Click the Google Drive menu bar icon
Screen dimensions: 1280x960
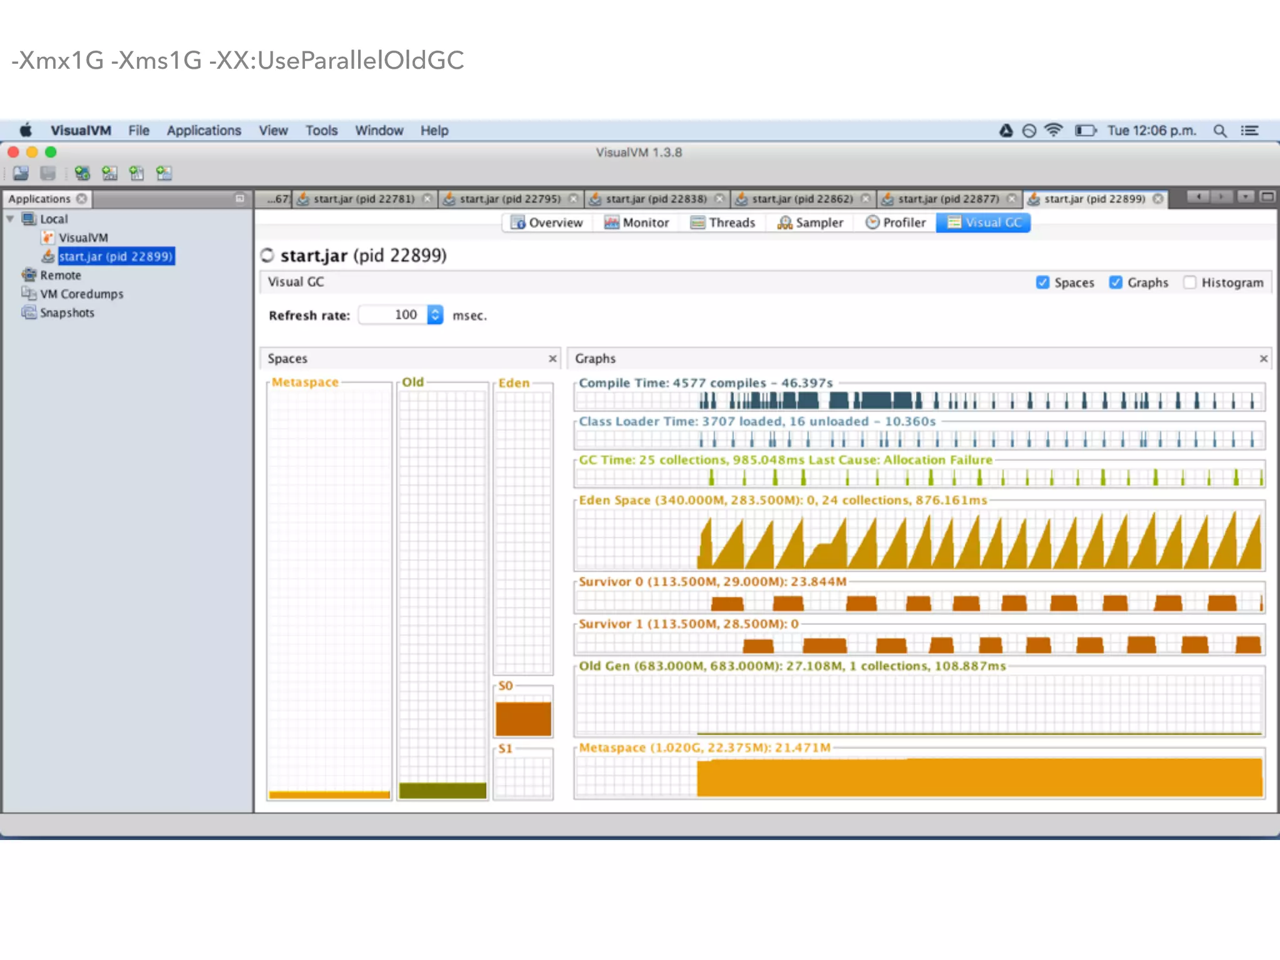click(1006, 131)
